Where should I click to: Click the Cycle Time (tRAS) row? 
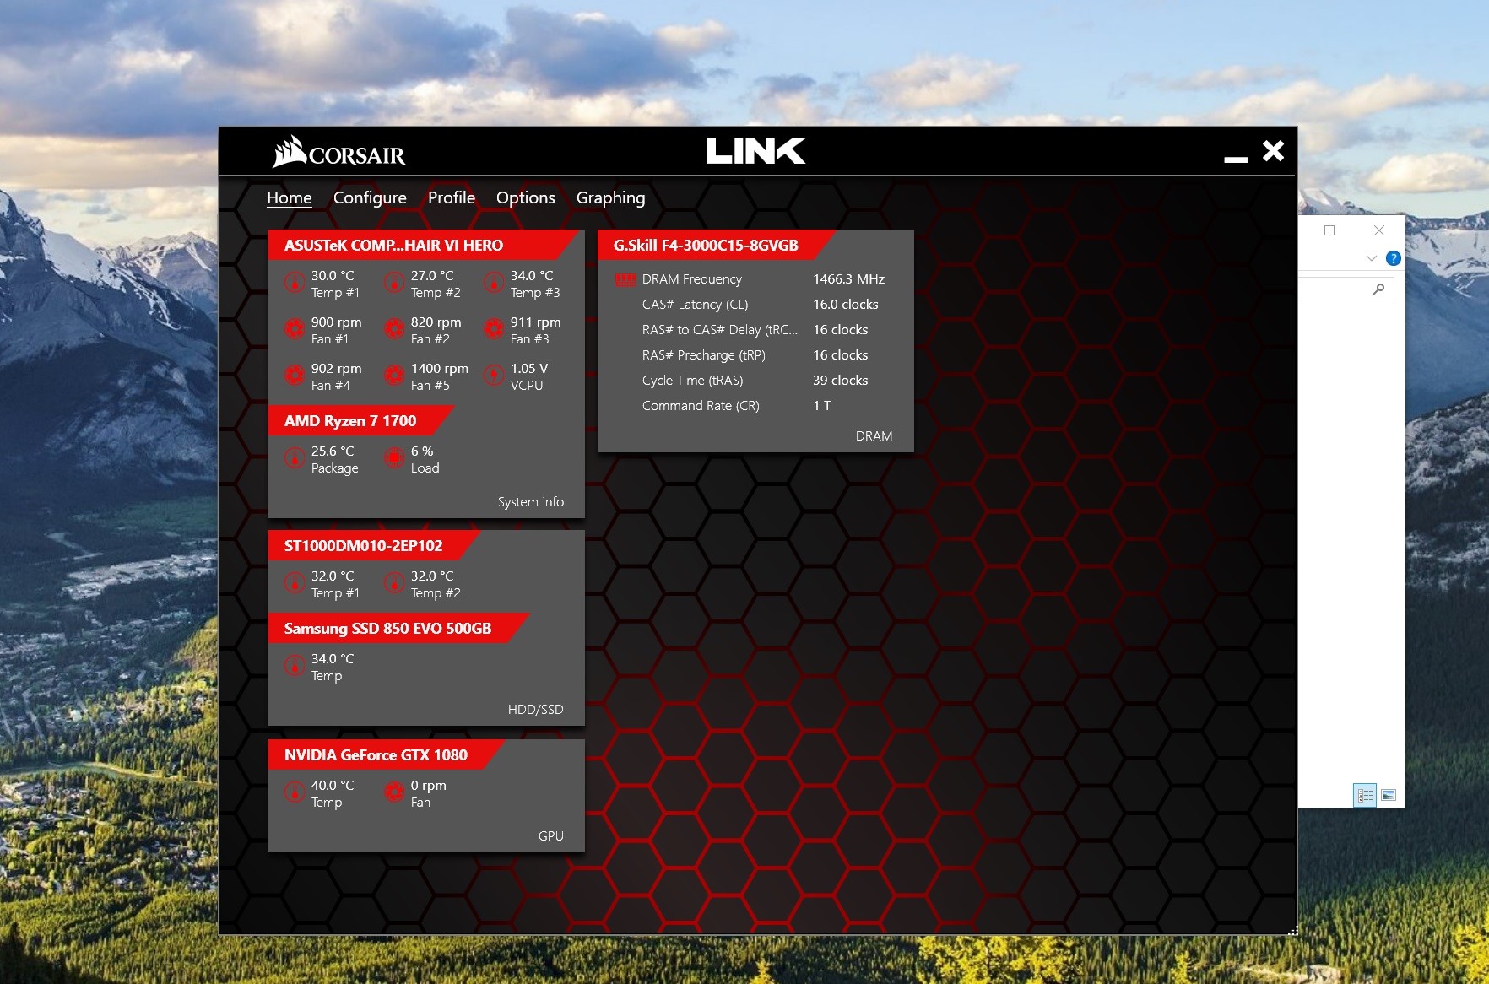(755, 380)
